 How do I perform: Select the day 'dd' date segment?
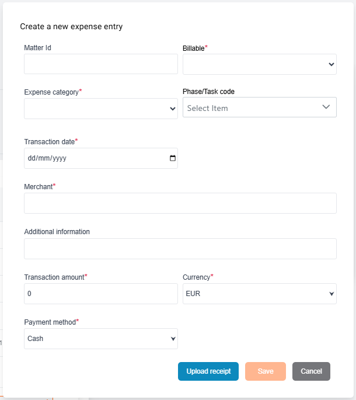pyautogui.click(x=32, y=158)
